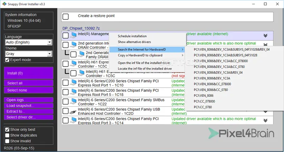Click the Install (0) button
284x152 pixels.
pyautogui.click(x=29, y=73)
